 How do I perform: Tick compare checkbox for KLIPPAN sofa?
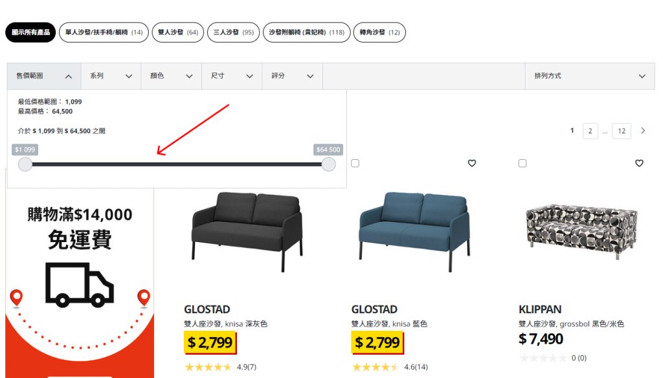(x=523, y=163)
